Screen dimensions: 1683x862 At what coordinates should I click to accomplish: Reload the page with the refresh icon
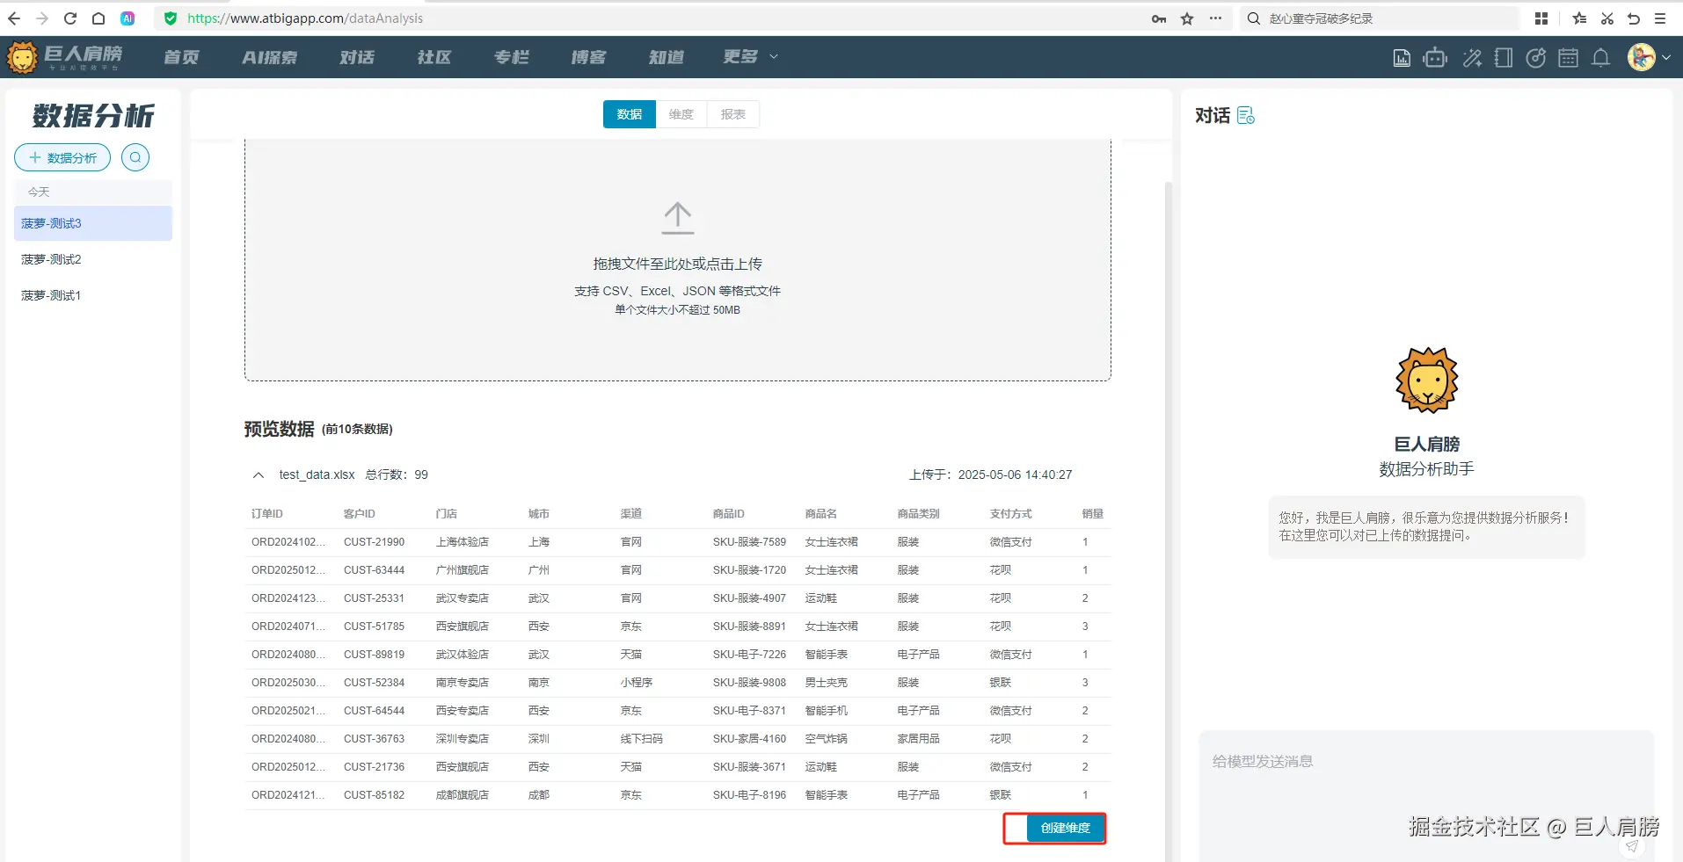tap(70, 18)
